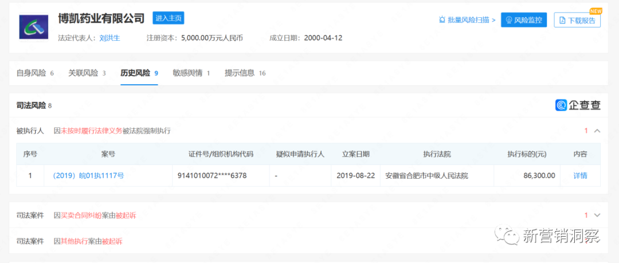Select the 历史风险 tab
The image size is (619, 263).
tap(139, 73)
